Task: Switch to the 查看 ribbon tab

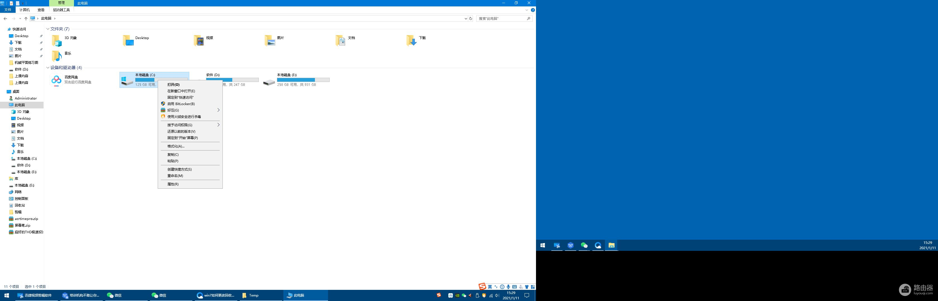Action: point(41,10)
